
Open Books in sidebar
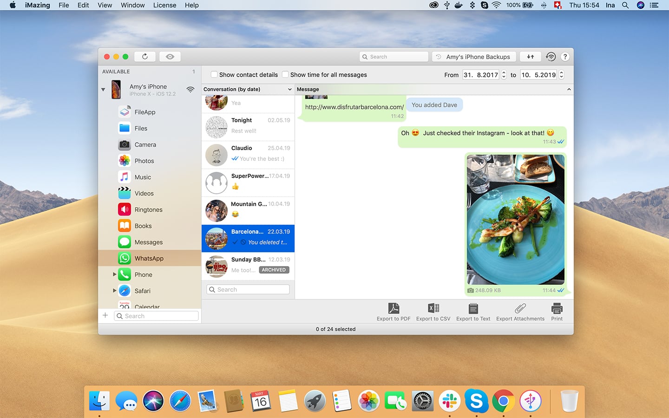[x=150, y=226]
